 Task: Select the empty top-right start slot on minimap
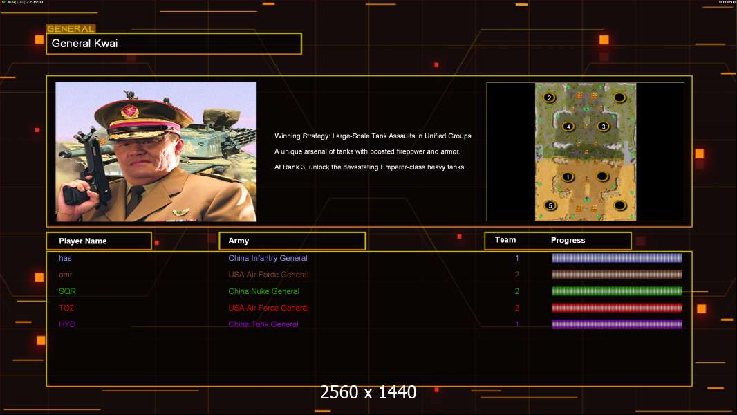coord(619,98)
